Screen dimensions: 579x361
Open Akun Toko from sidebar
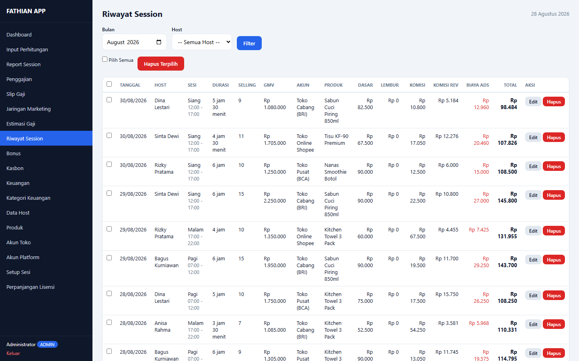(x=46, y=242)
